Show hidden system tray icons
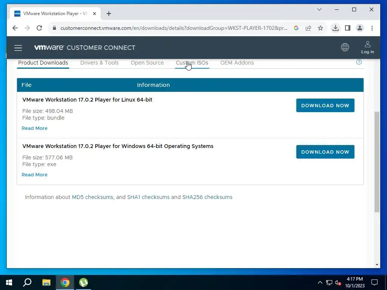Screen dimensions: 387x290 point(320,282)
